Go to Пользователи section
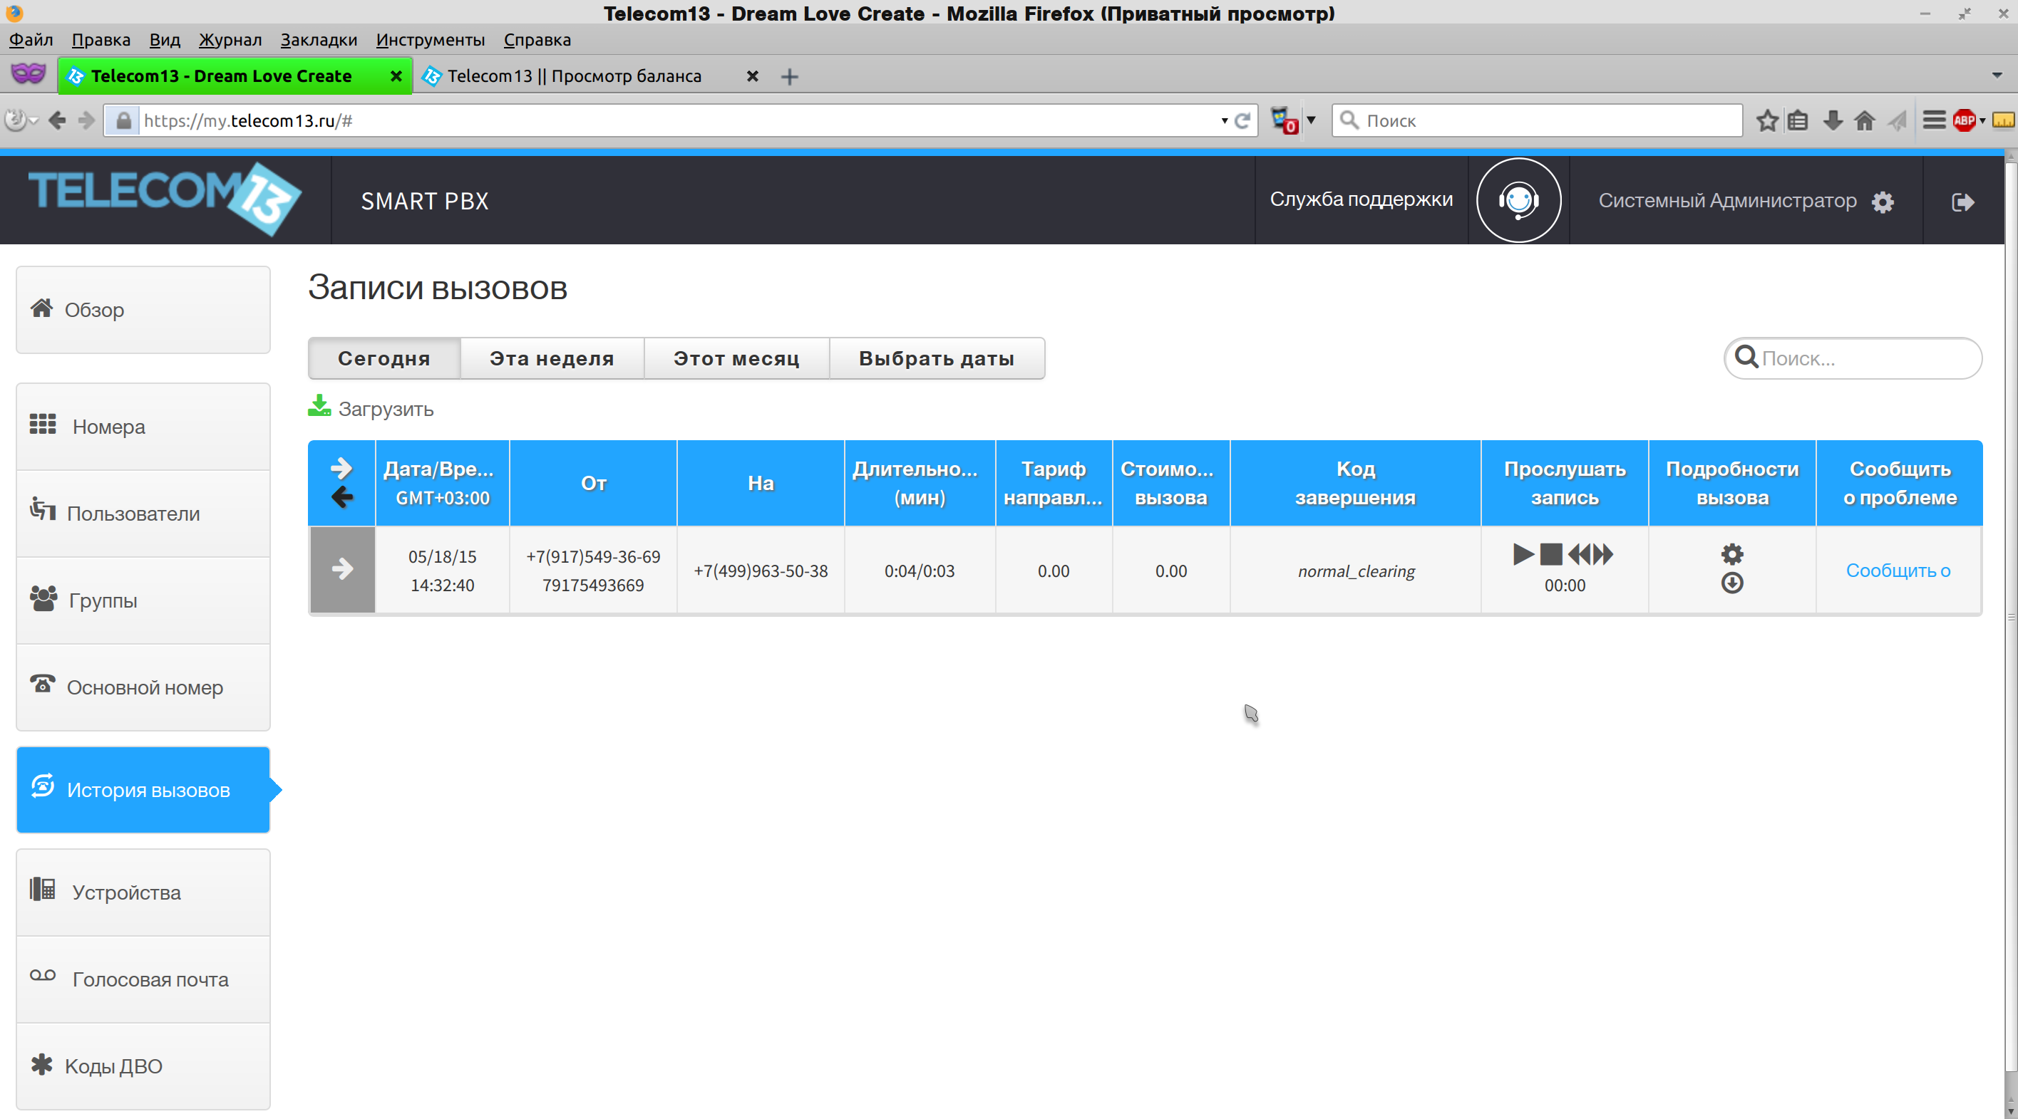Screen dimensions: 2018x1119 coord(143,514)
